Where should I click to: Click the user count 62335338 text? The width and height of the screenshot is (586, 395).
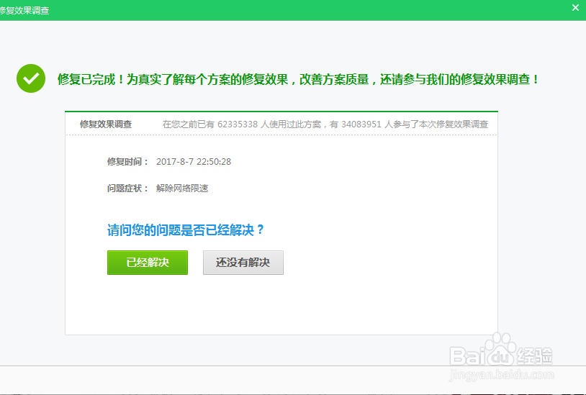click(238, 124)
